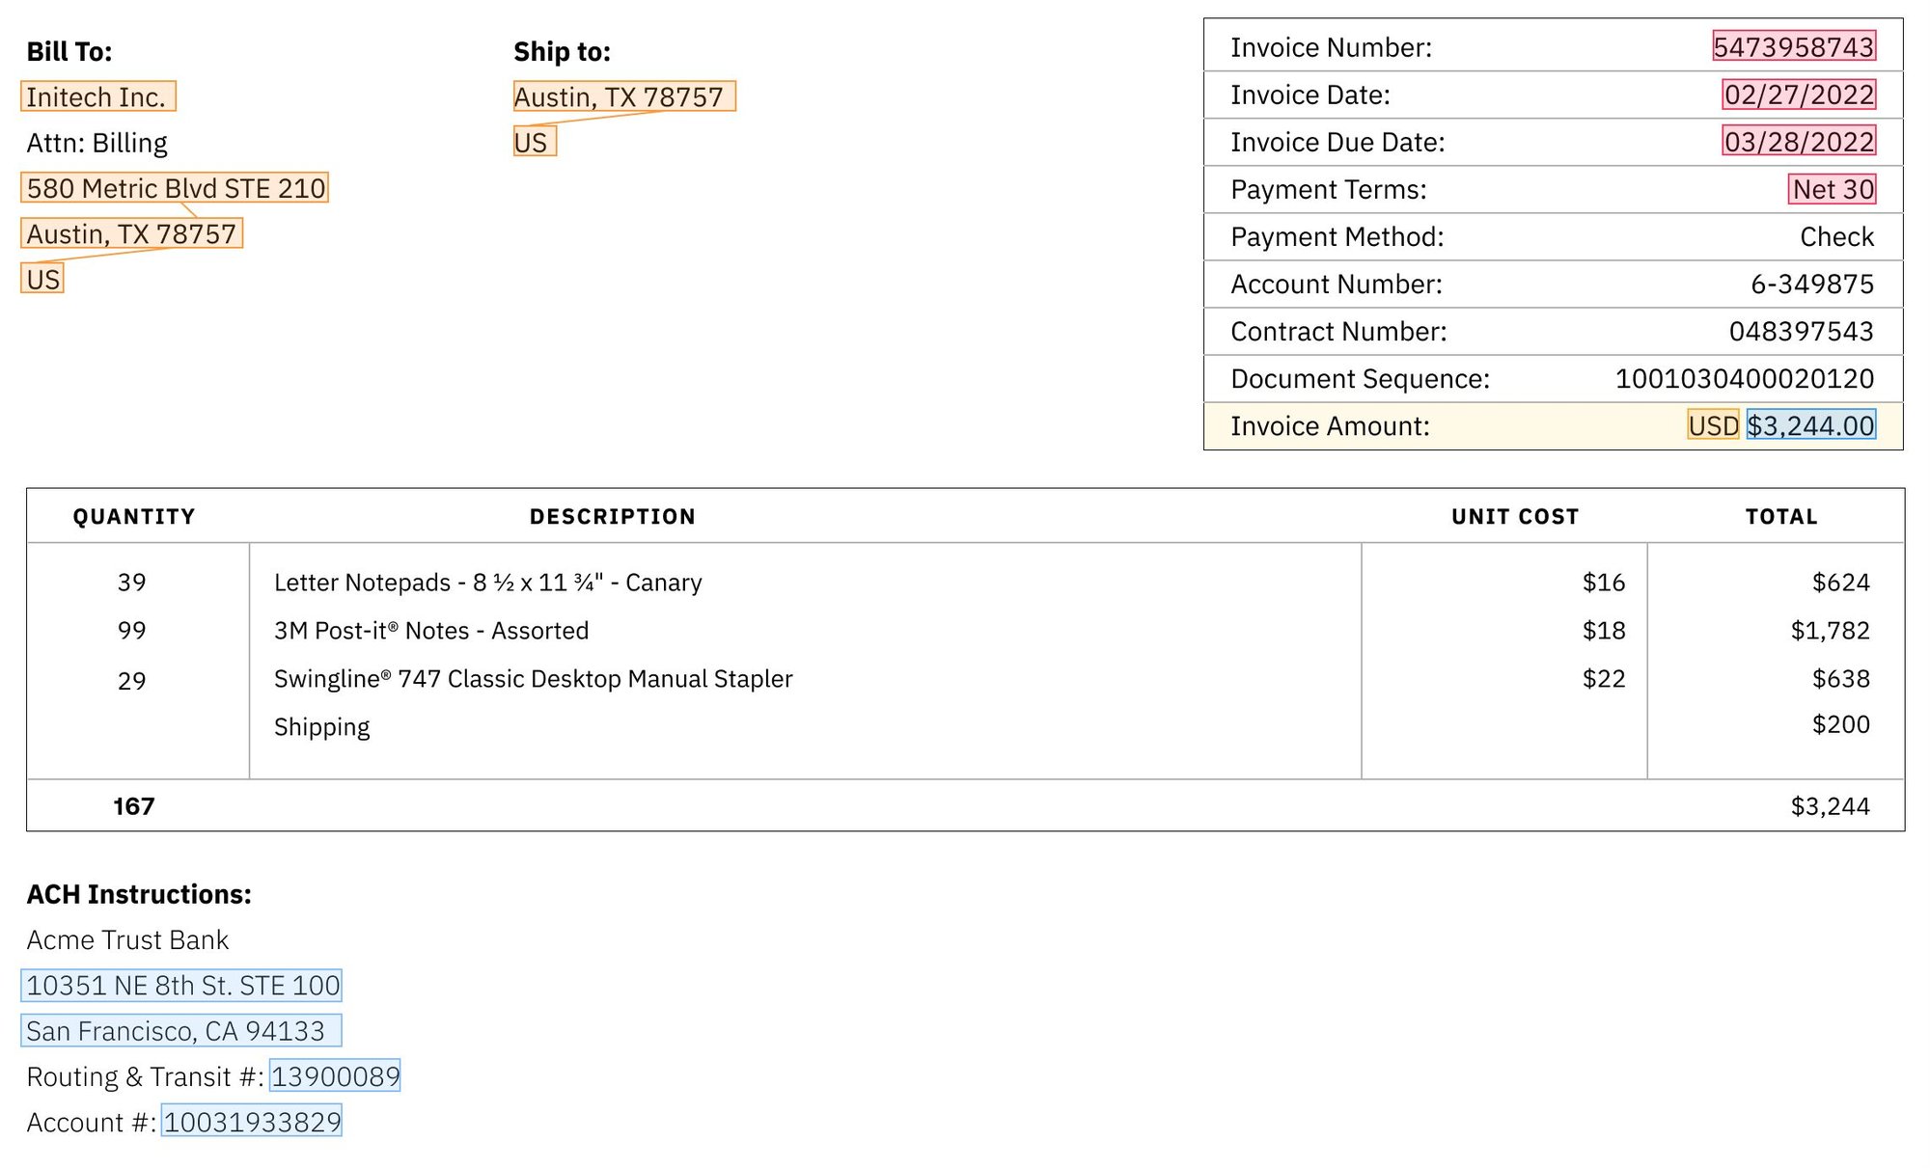This screenshot has height=1168, width=1930.
Task: Click the Initech Inc. company name
Action: click(97, 96)
